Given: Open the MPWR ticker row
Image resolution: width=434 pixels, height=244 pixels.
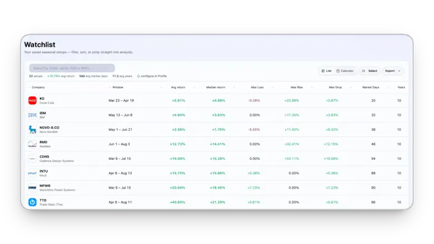Looking at the screenshot, I should tap(217, 188).
